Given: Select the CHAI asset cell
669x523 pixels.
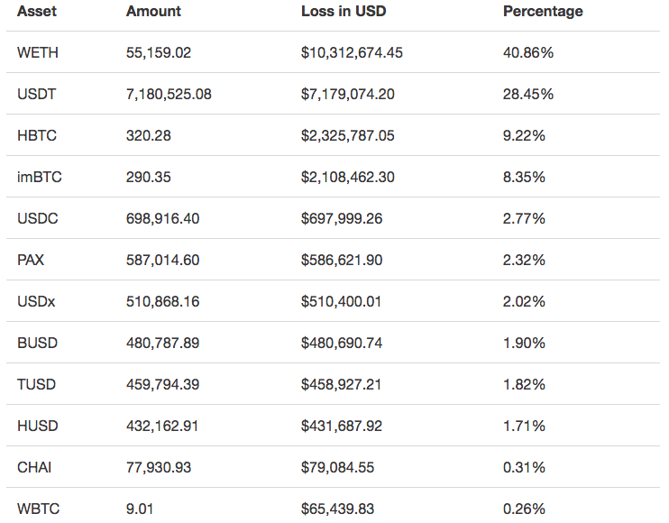Looking at the screenshot, I should point(36,468).
